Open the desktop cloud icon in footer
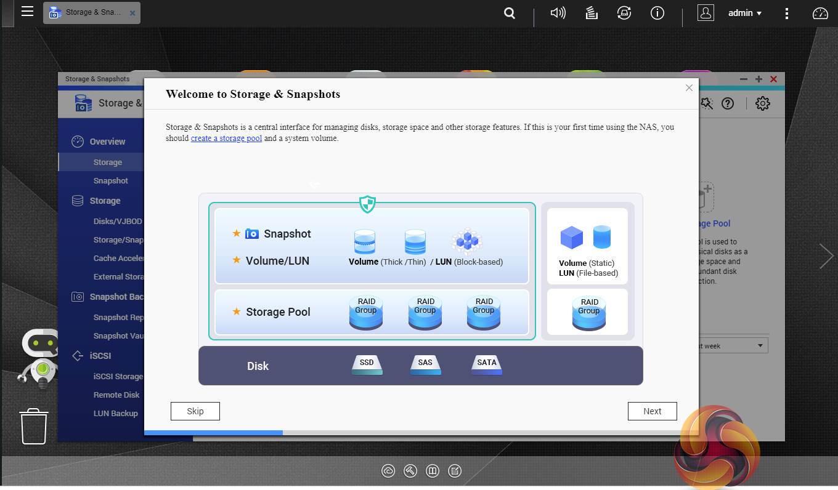This screenshot has width=838, height=490. pyautogui.click(x=388, y=471)
